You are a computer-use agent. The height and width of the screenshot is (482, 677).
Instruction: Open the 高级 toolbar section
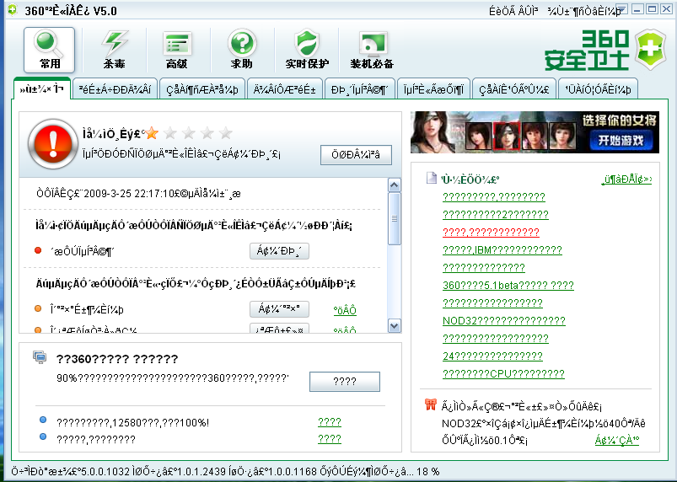tap(177, 50)
